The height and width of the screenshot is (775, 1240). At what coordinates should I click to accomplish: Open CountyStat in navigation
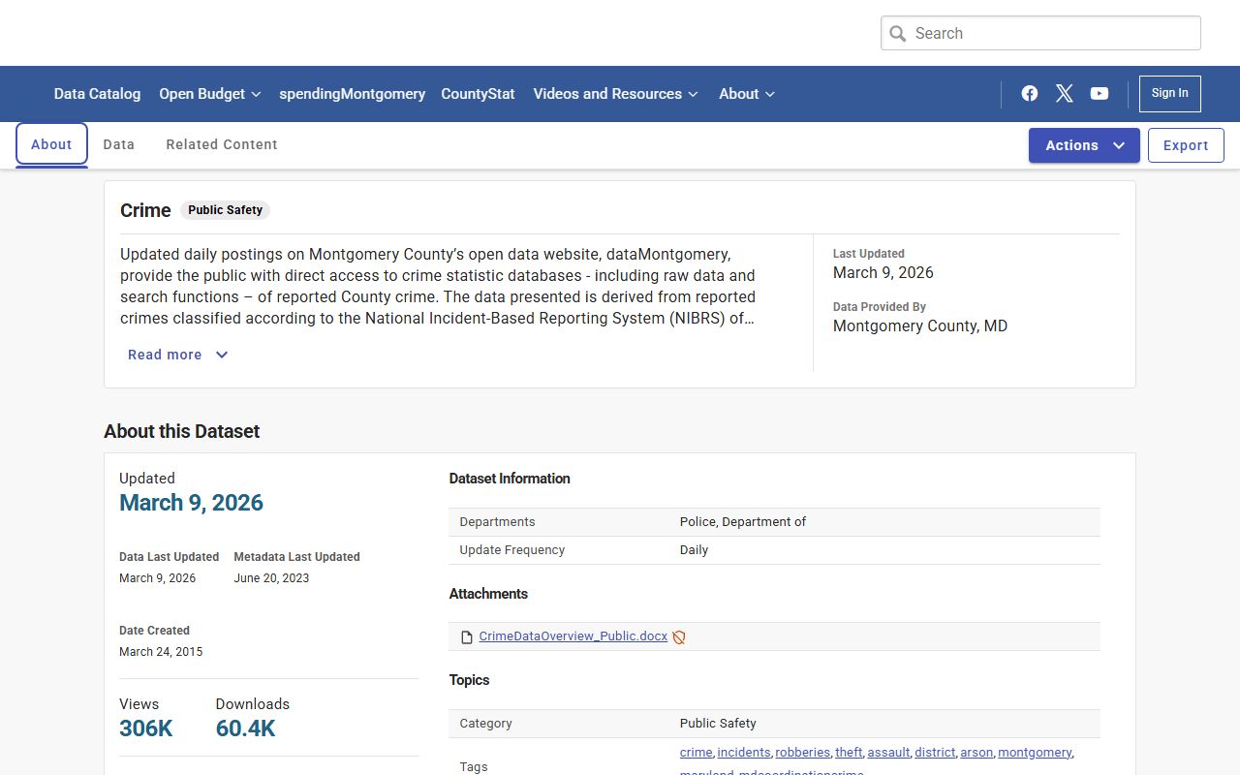478,94
